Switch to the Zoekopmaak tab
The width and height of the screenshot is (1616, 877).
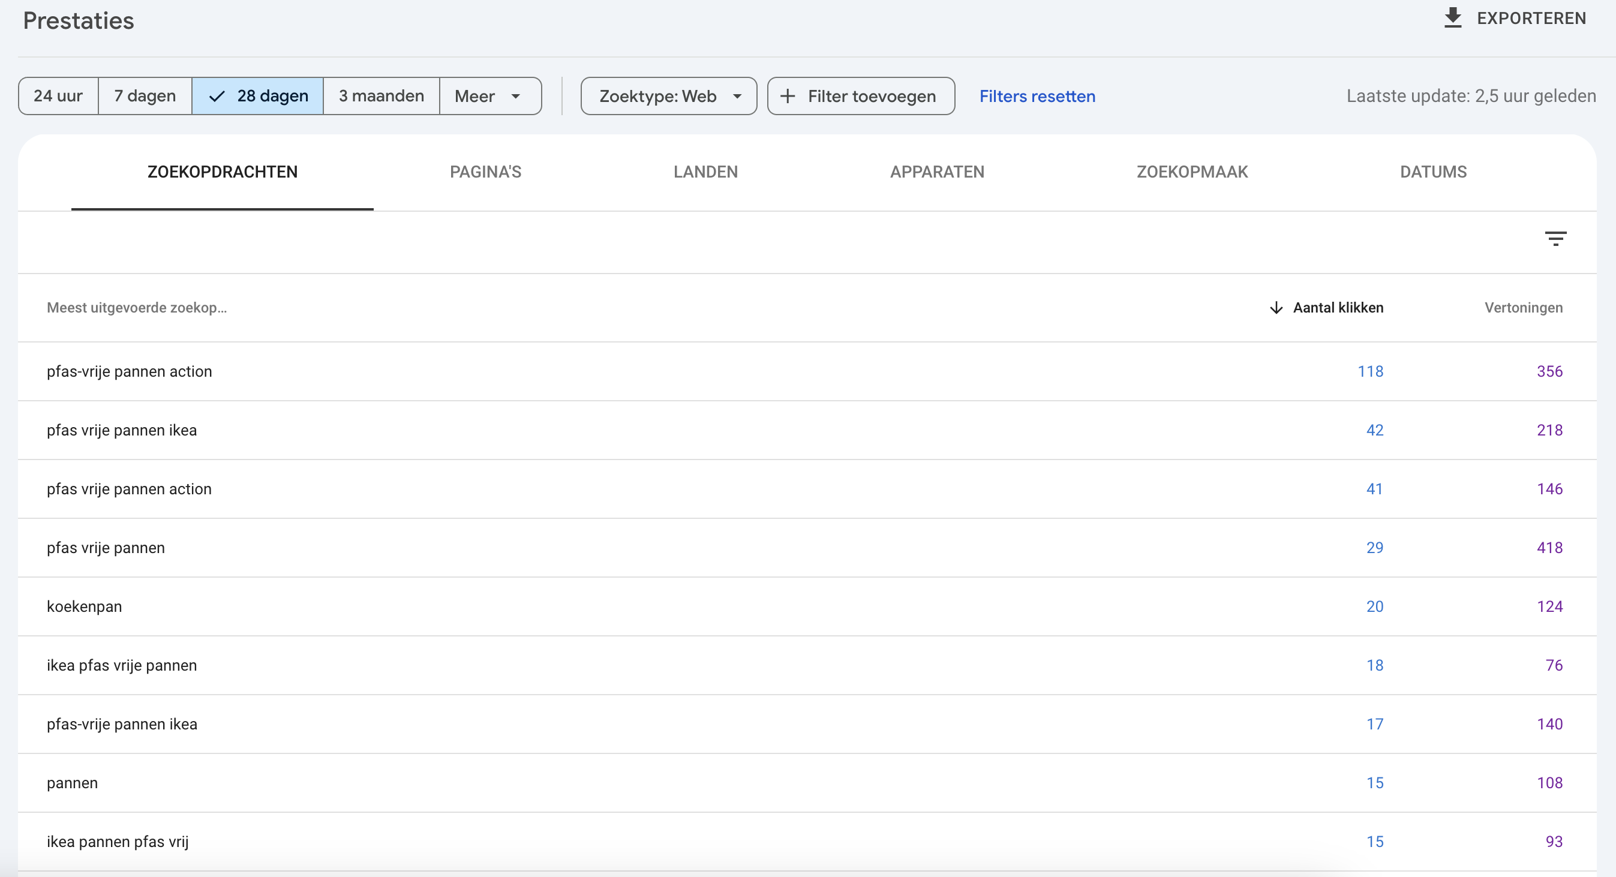pyautogui.click(x=1193, y=172)
